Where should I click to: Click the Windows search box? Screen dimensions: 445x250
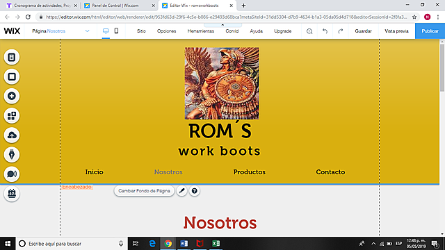[x=72, y=244]
